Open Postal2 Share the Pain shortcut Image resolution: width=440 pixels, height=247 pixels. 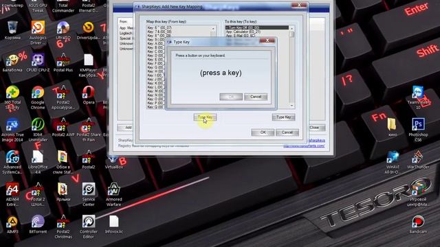click(x=89, y=125)
